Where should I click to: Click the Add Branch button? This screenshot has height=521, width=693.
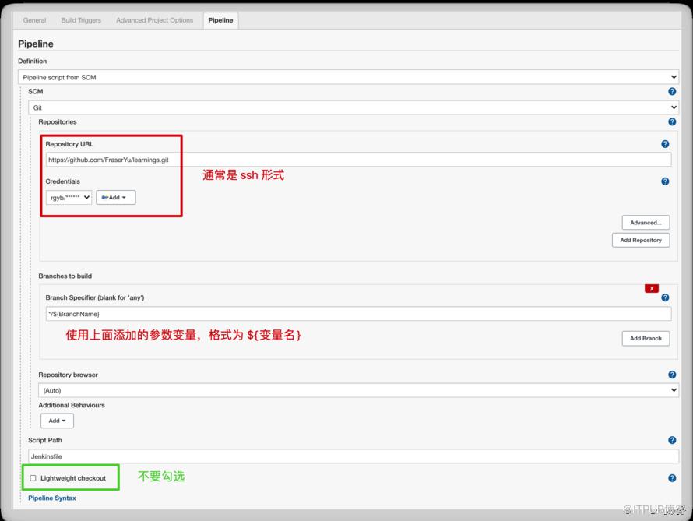click(x=646, y=339)
